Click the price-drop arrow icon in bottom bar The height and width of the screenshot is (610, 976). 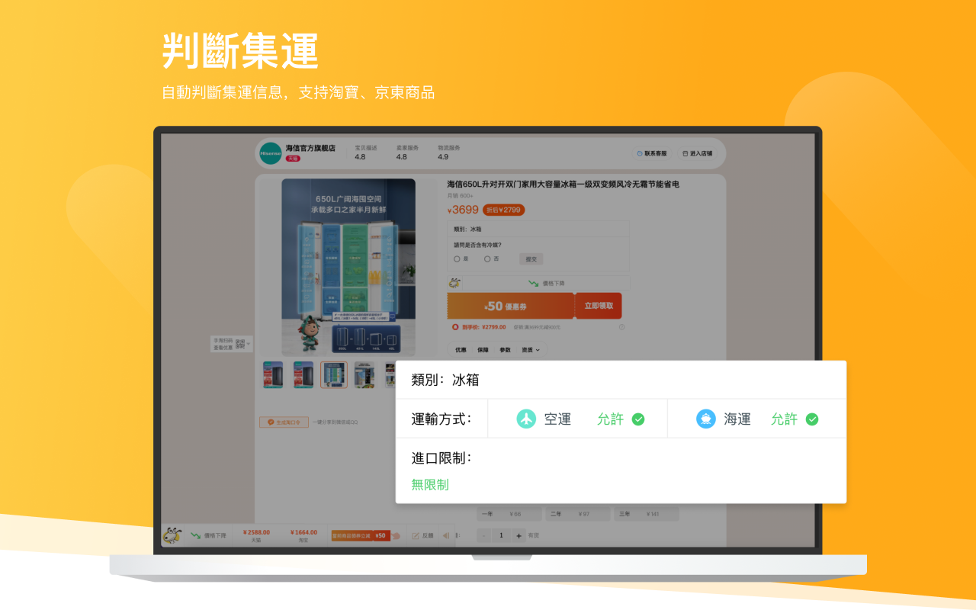coord(195,535)
